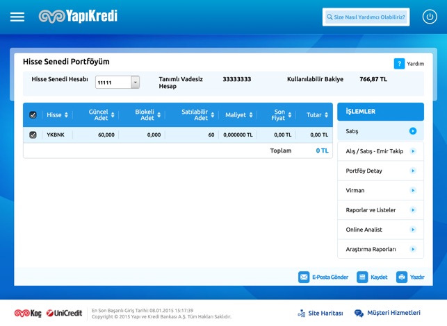Click the power logout icon
Screen dimensions: 447x326
(x=430, y=17)
